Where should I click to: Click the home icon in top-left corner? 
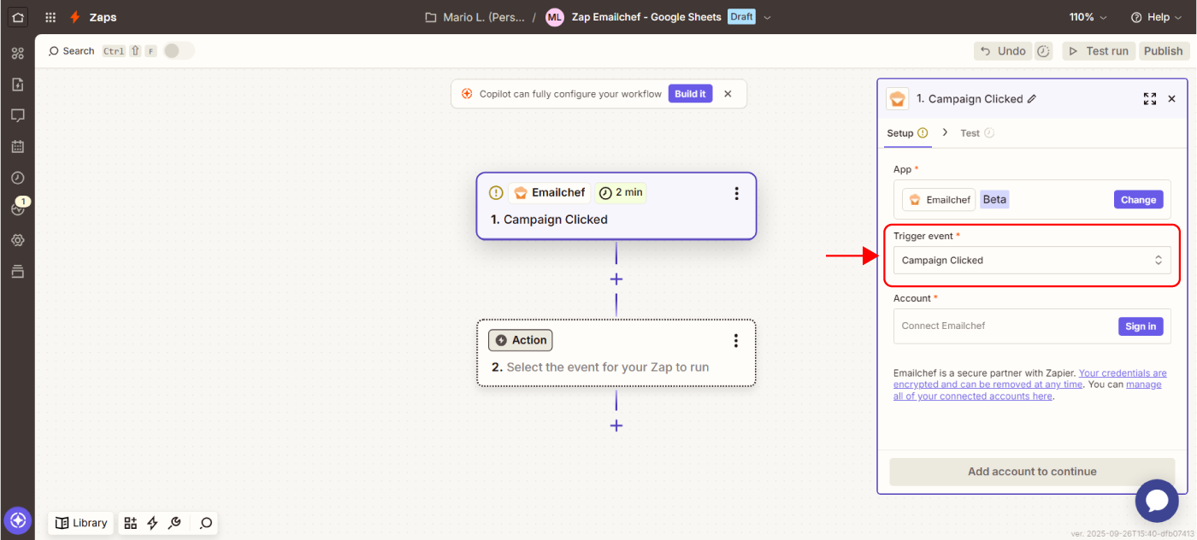pos(17,17)
